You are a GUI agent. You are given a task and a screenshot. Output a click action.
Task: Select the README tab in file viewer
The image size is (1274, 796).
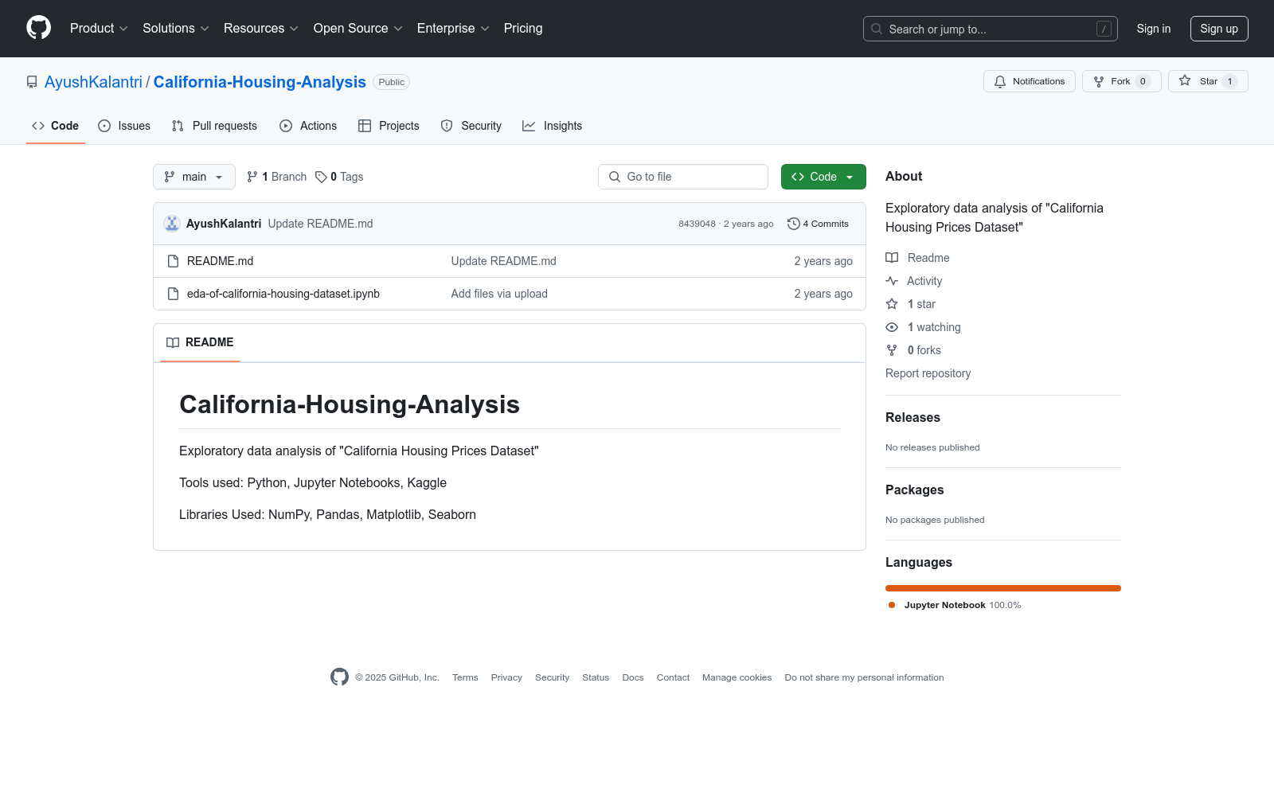click(x=200, y=342)
